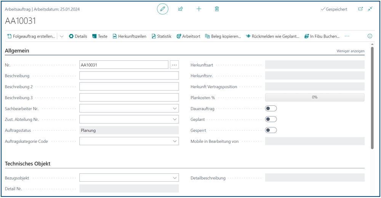
Task: Click Rückmelden wie Geplant action
Action: (x=273, y=36)
